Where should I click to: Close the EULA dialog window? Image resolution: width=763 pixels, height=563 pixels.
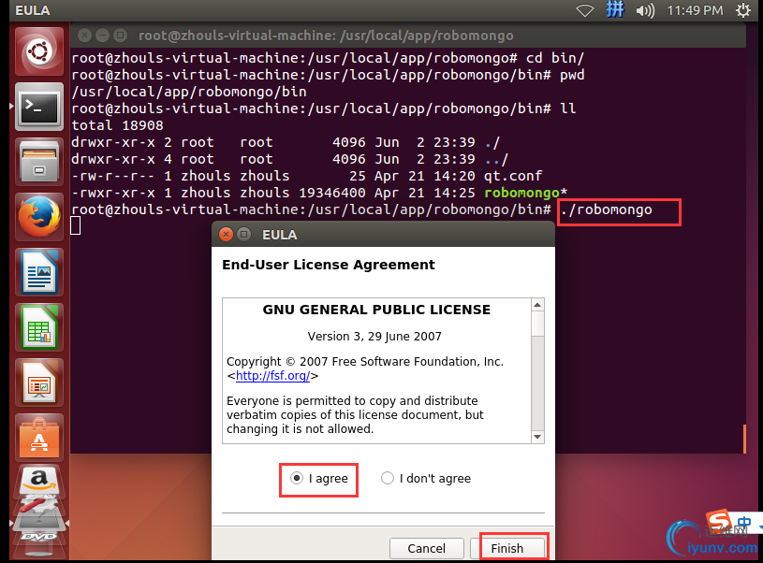(226, 235)
